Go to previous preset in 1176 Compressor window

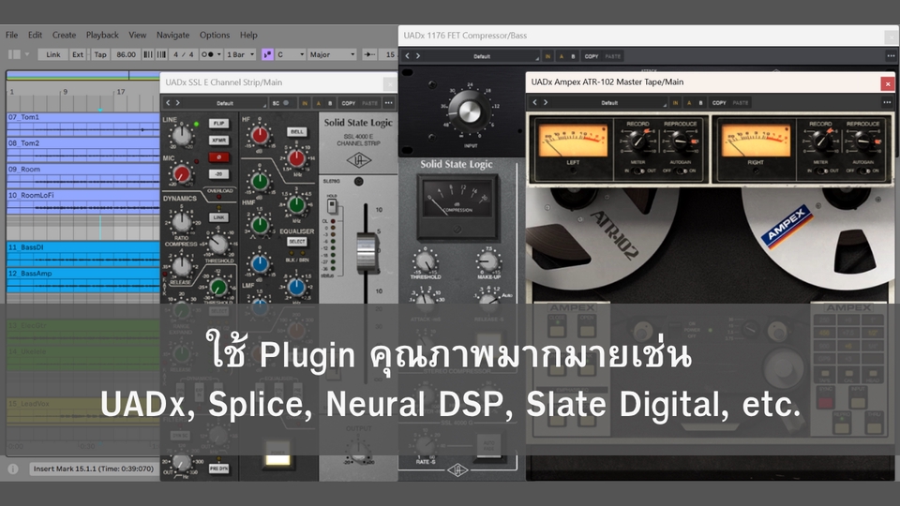[x=408, y=56]
